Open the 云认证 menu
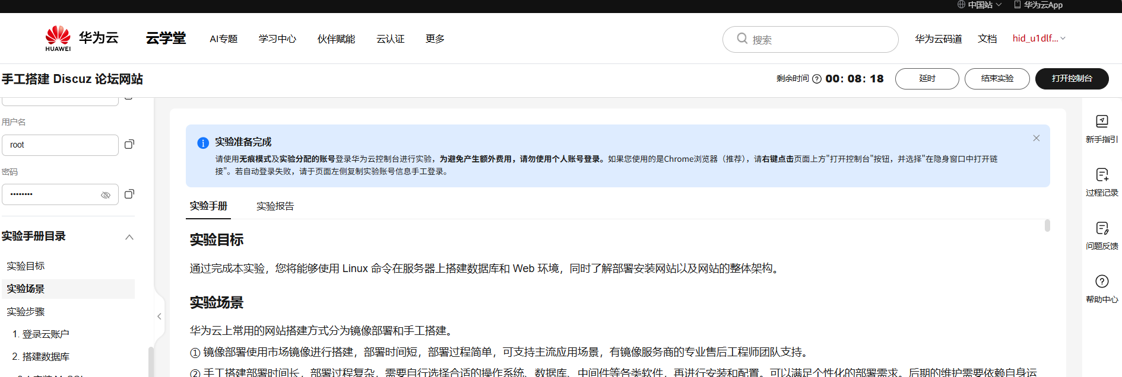The height and width of the screenshot is (377, 1122). [390, 39]
